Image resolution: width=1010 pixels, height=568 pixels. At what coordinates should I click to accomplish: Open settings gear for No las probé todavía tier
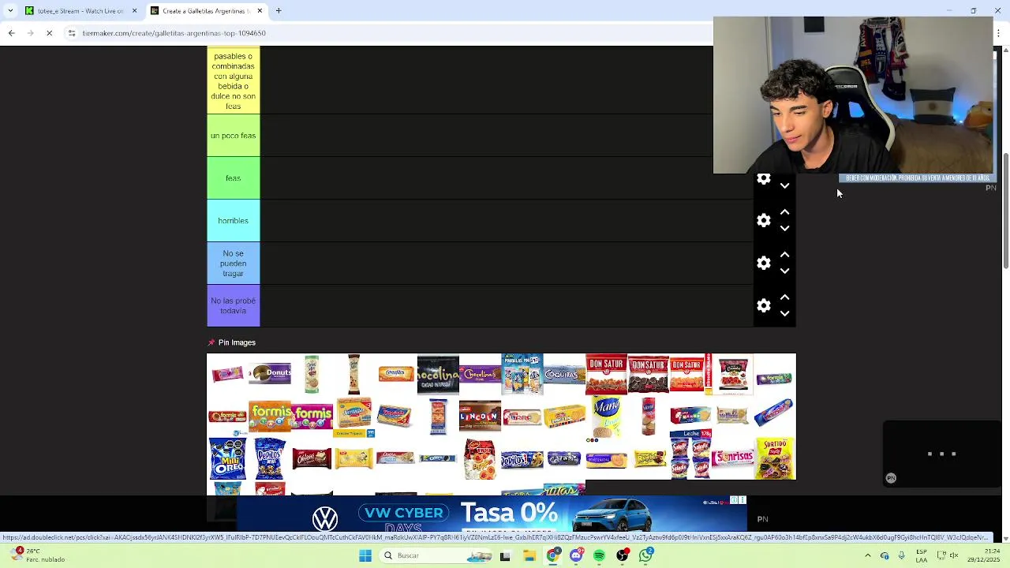[763, 306]
